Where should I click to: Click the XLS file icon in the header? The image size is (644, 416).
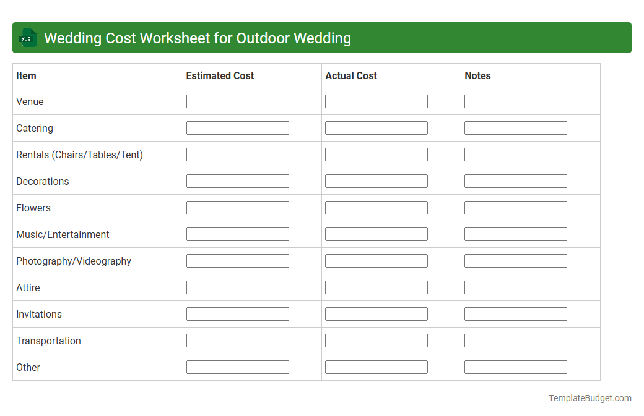click(27, 38)
